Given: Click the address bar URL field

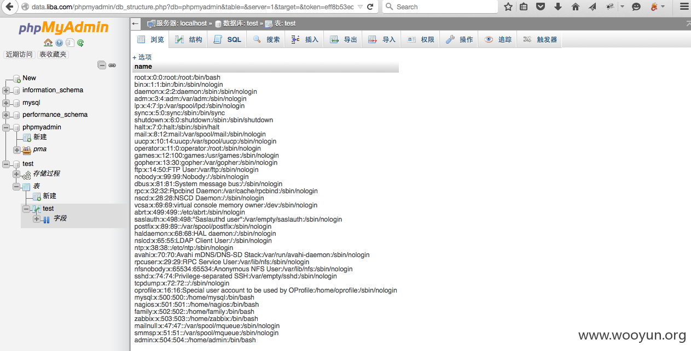Looking at the screenshot, I should tap(192, 7).
